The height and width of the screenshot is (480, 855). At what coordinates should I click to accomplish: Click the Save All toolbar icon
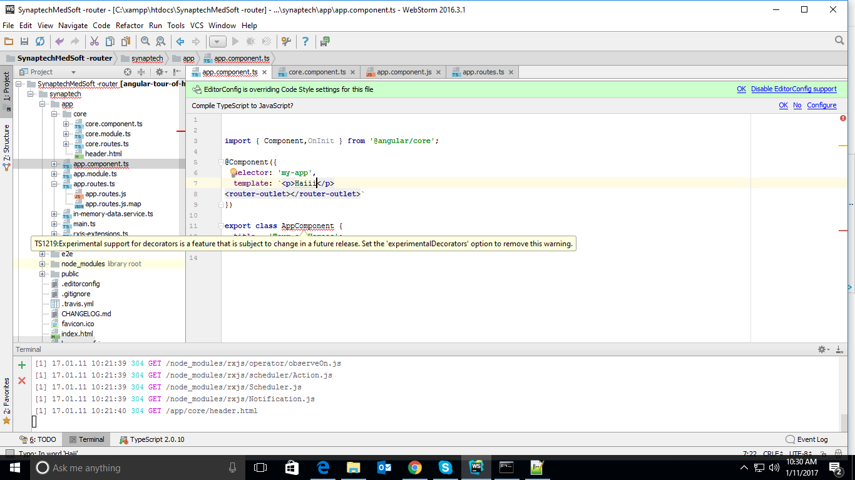pyautogui.click(x=24, y=41)
